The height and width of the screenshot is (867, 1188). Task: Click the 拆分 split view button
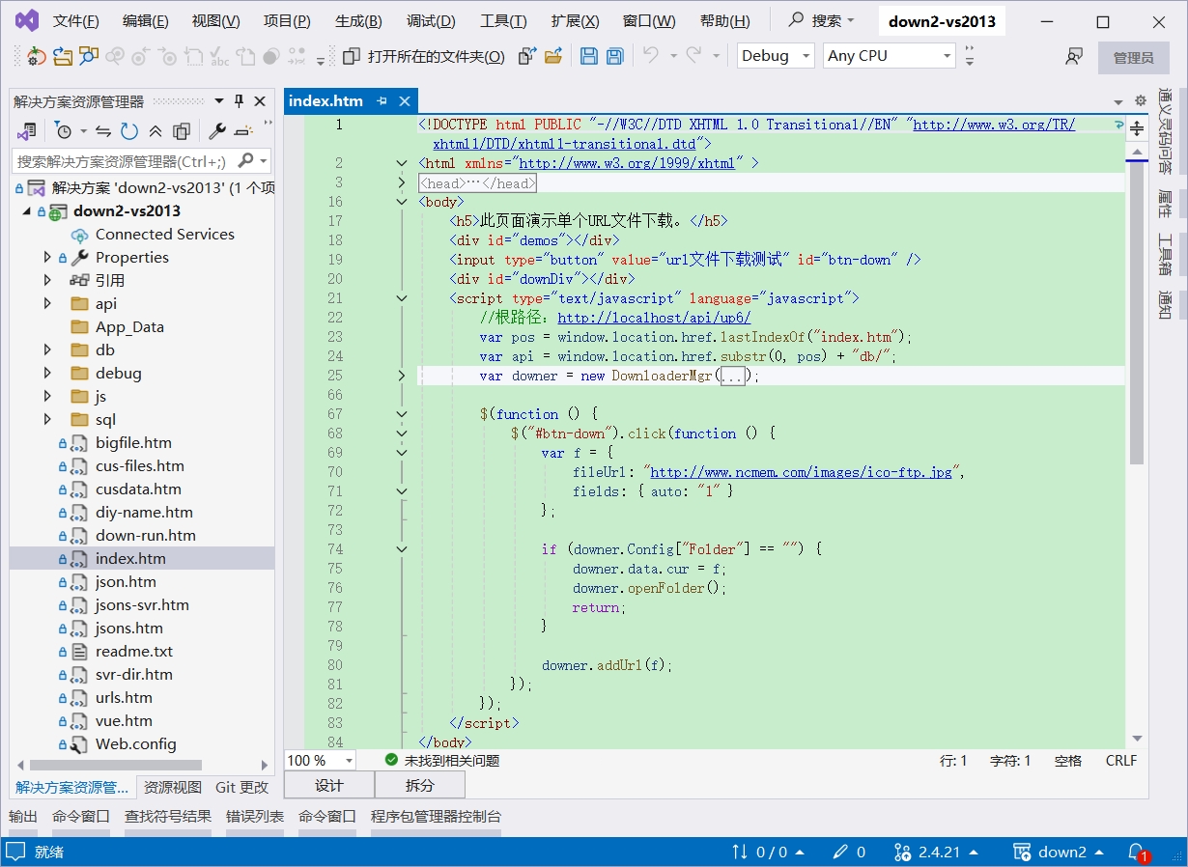419,785
